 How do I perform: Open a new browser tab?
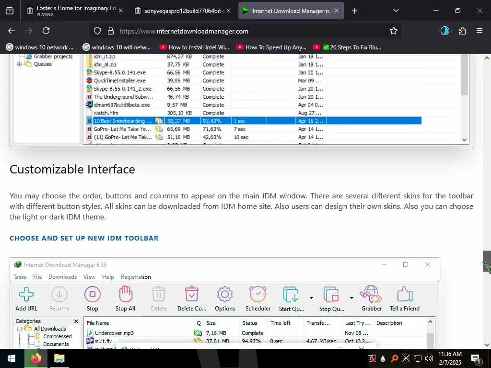(354, 11)
